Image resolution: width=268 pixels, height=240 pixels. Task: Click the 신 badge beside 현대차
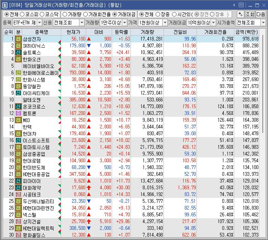point(18,133)
